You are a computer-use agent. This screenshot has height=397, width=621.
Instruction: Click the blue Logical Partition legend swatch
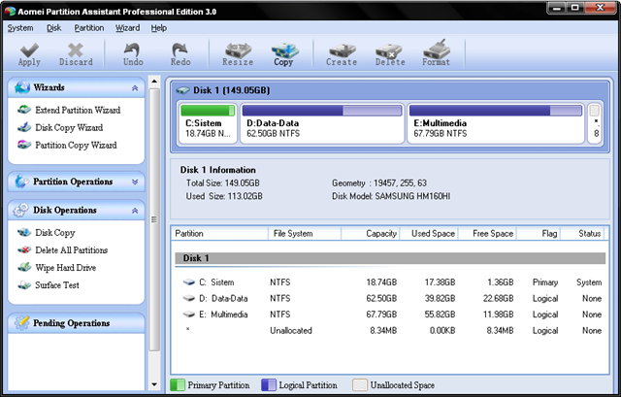[269, 384]
